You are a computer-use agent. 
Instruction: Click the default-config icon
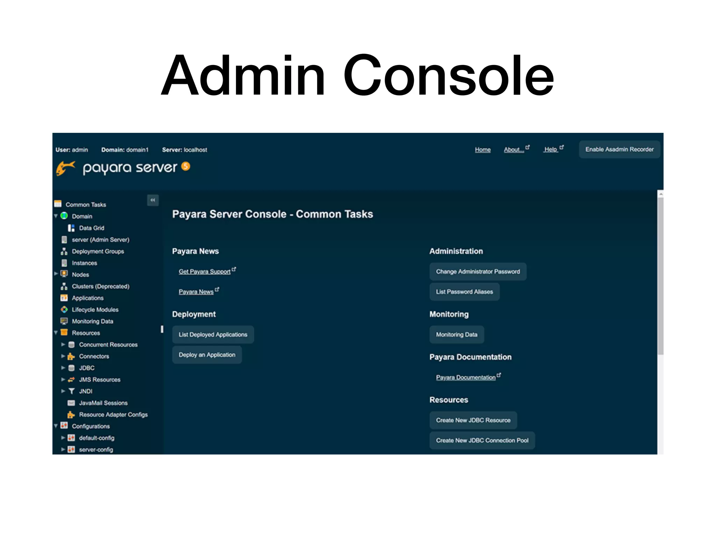71,438
